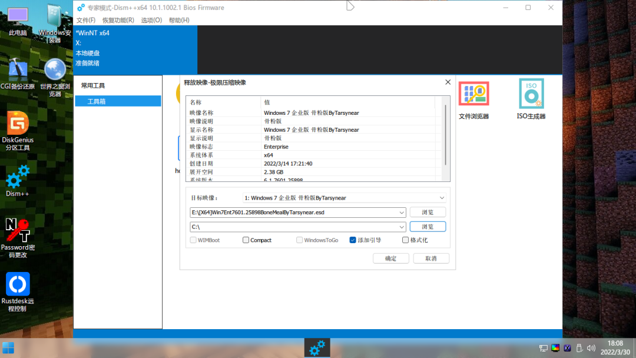This screenshot has width=636, height=358.
Task: Expand the C:\ target path dropdown
Action: coord(402,227)
